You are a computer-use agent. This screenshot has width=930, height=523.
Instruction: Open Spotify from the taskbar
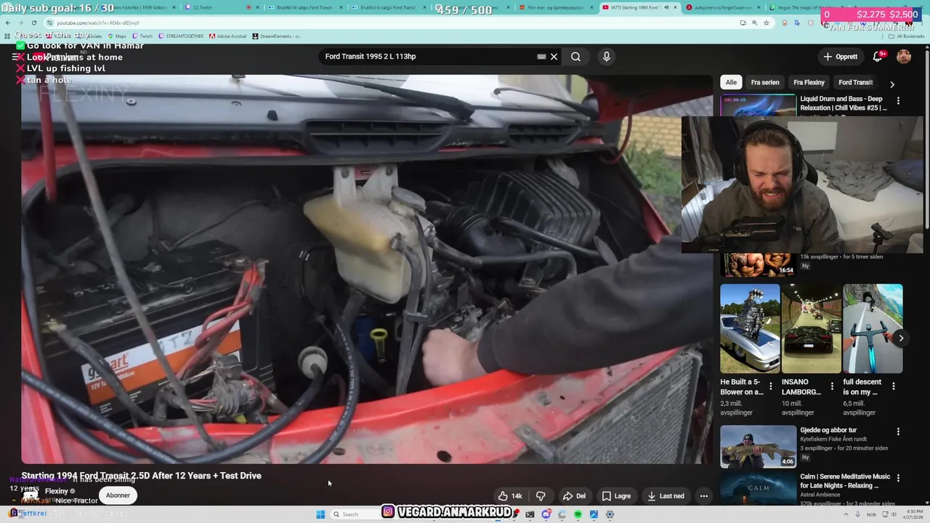(578, 514)
